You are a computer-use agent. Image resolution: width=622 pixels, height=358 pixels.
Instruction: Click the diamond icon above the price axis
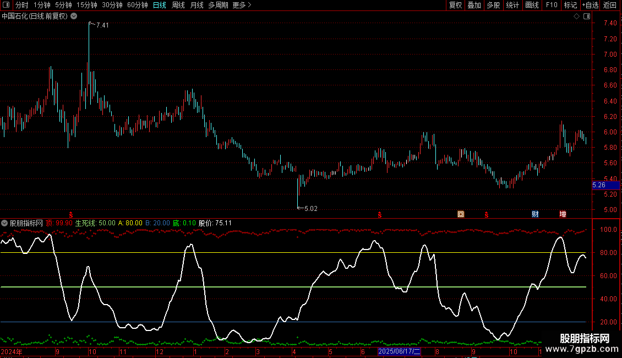[576, 17]
